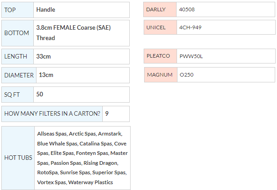Click the HOW MANY FILTERS IN A CARTON label
This screenshot has height=190, width=277.
pyautogui.click(x=52, y=113)
